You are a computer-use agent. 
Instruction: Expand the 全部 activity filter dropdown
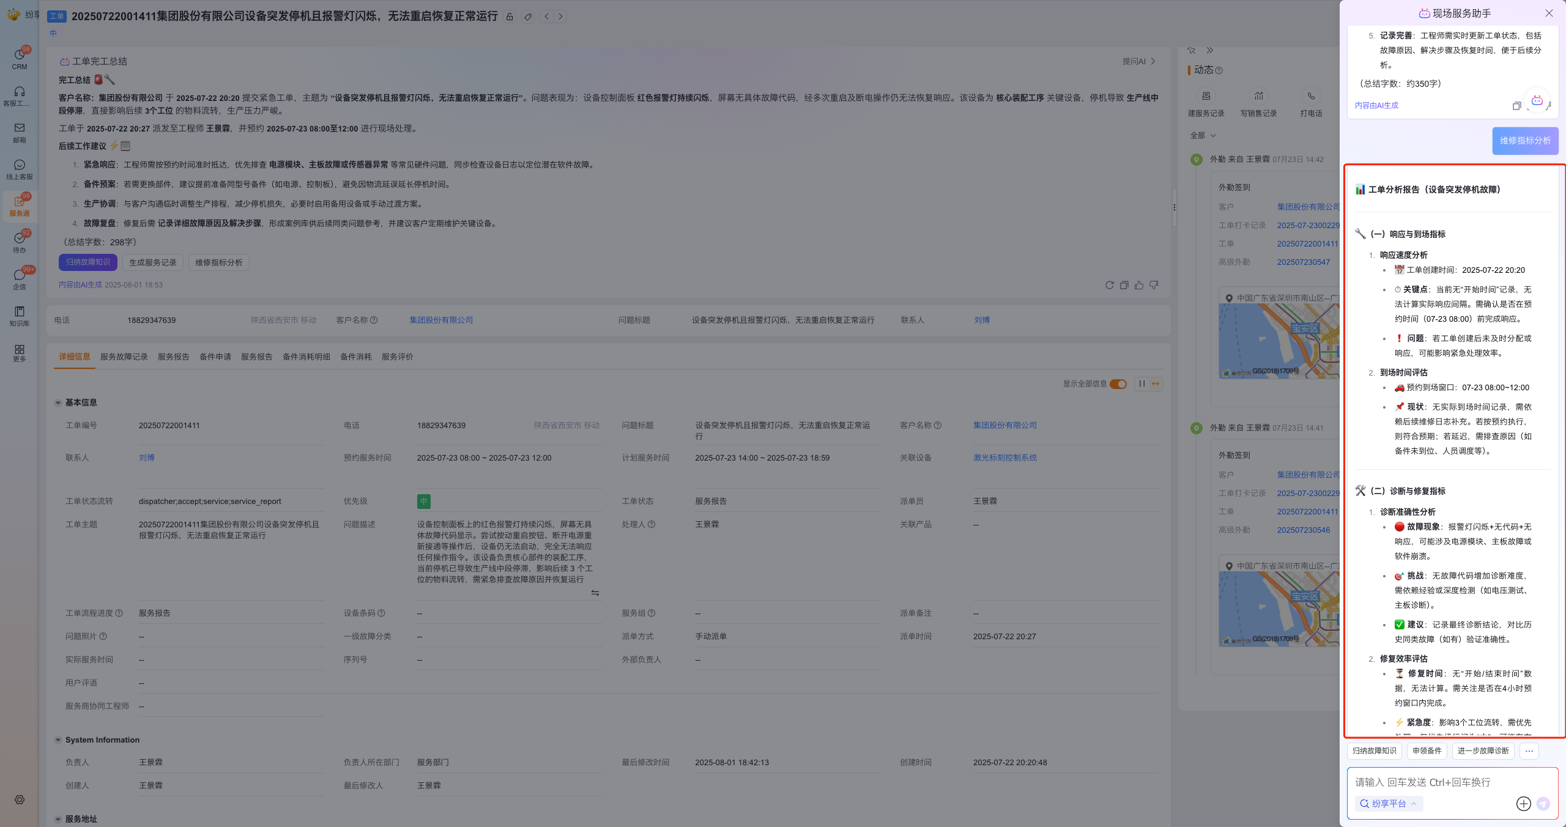pyautogui.click(x=1203, y=135)
